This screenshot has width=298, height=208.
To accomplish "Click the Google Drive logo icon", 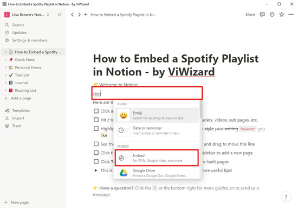I will (124, 173).
